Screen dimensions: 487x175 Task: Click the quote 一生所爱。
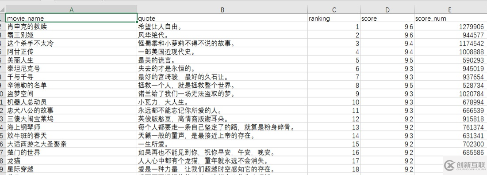(x=222, y=144)
